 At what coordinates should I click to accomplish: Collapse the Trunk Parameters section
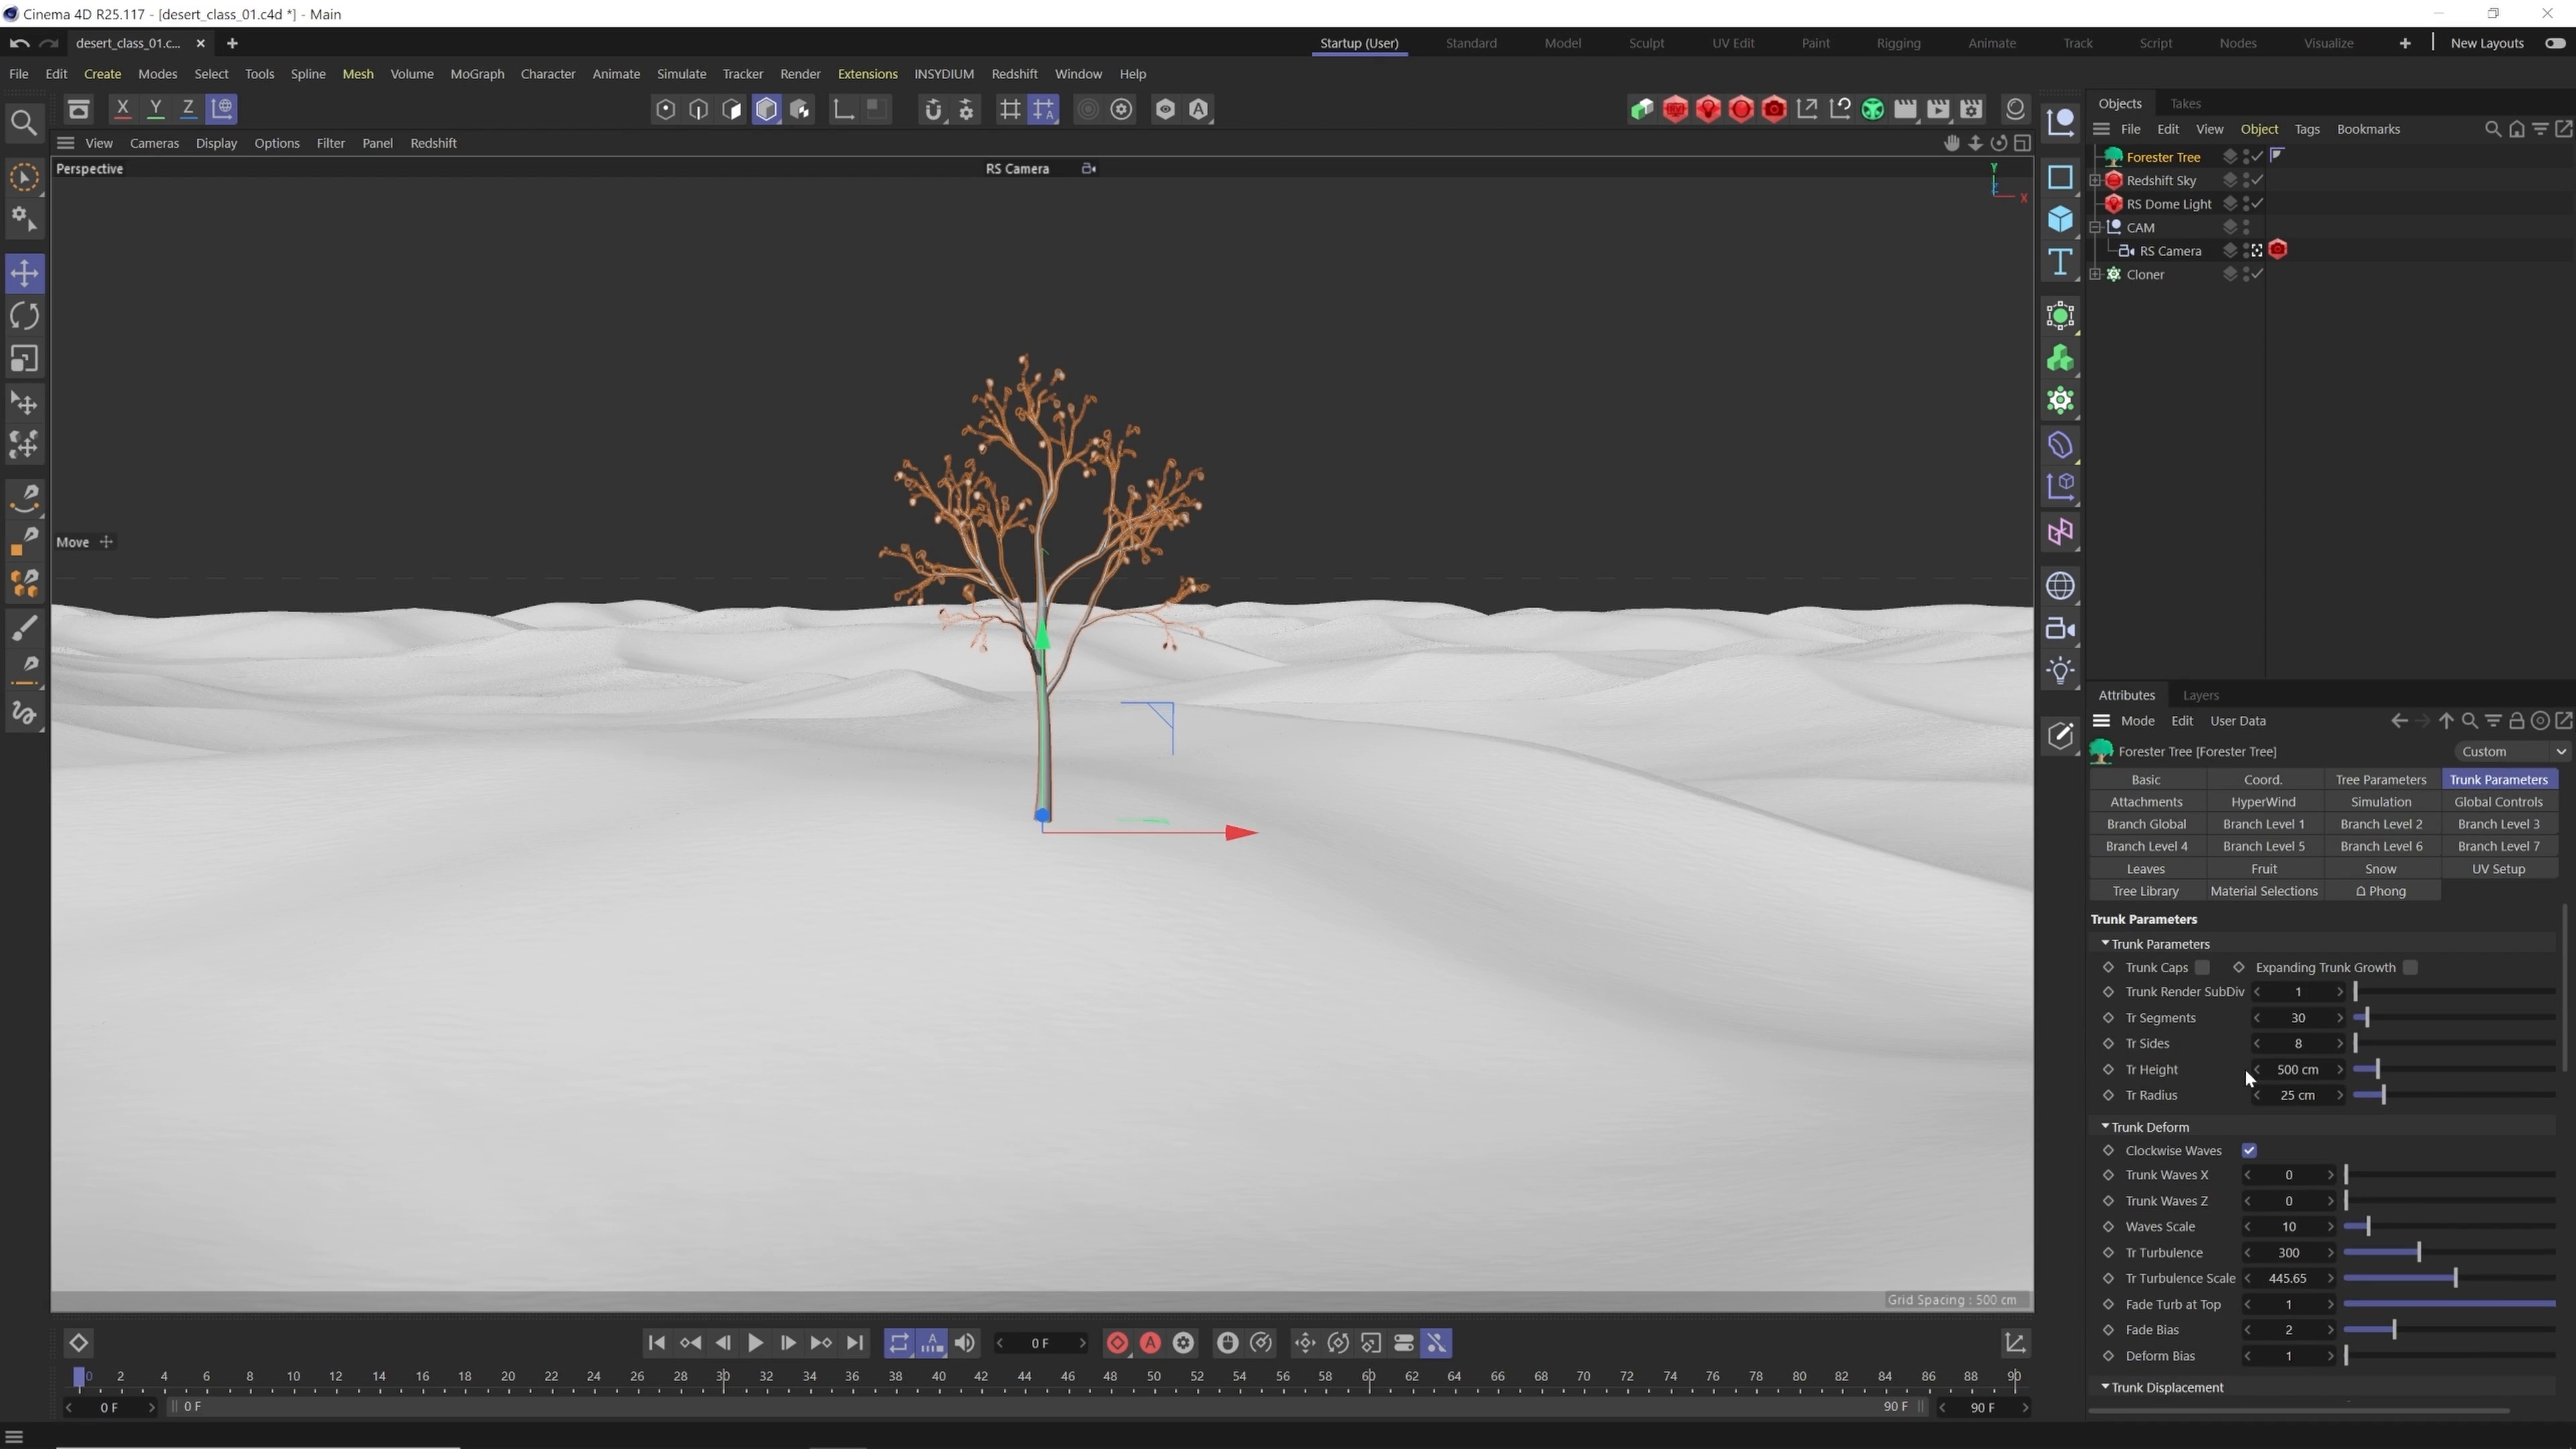[2105, 943]
